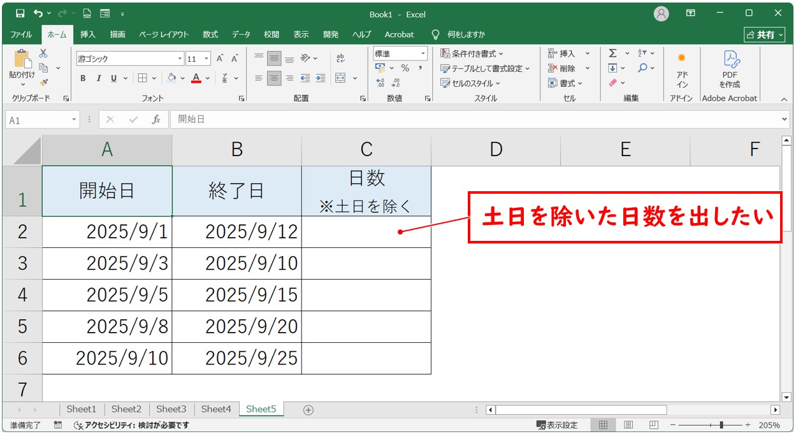
Task: Click 表示設定 in status bar
Action: 557,425
